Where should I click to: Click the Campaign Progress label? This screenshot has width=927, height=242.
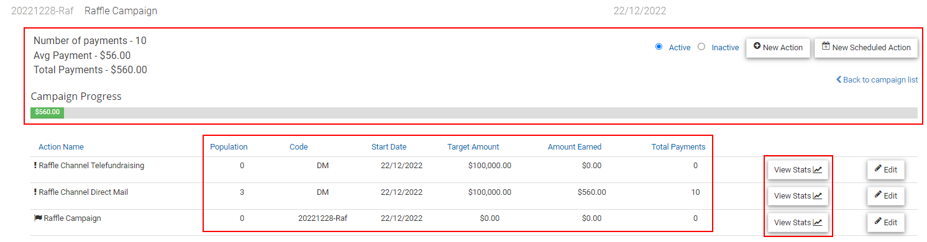(76, 96)
